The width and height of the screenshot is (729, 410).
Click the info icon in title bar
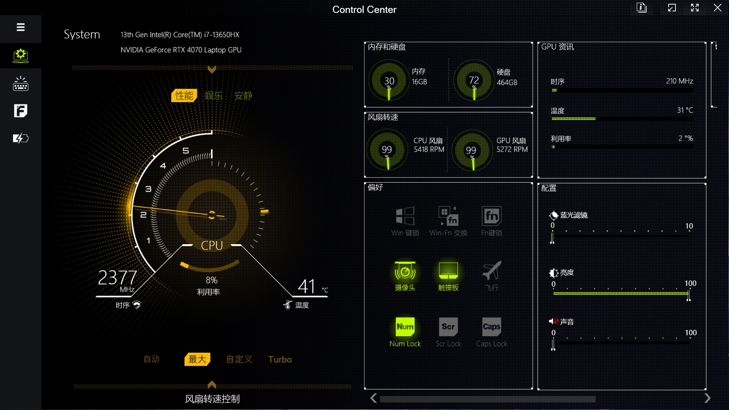coord(641,8)
